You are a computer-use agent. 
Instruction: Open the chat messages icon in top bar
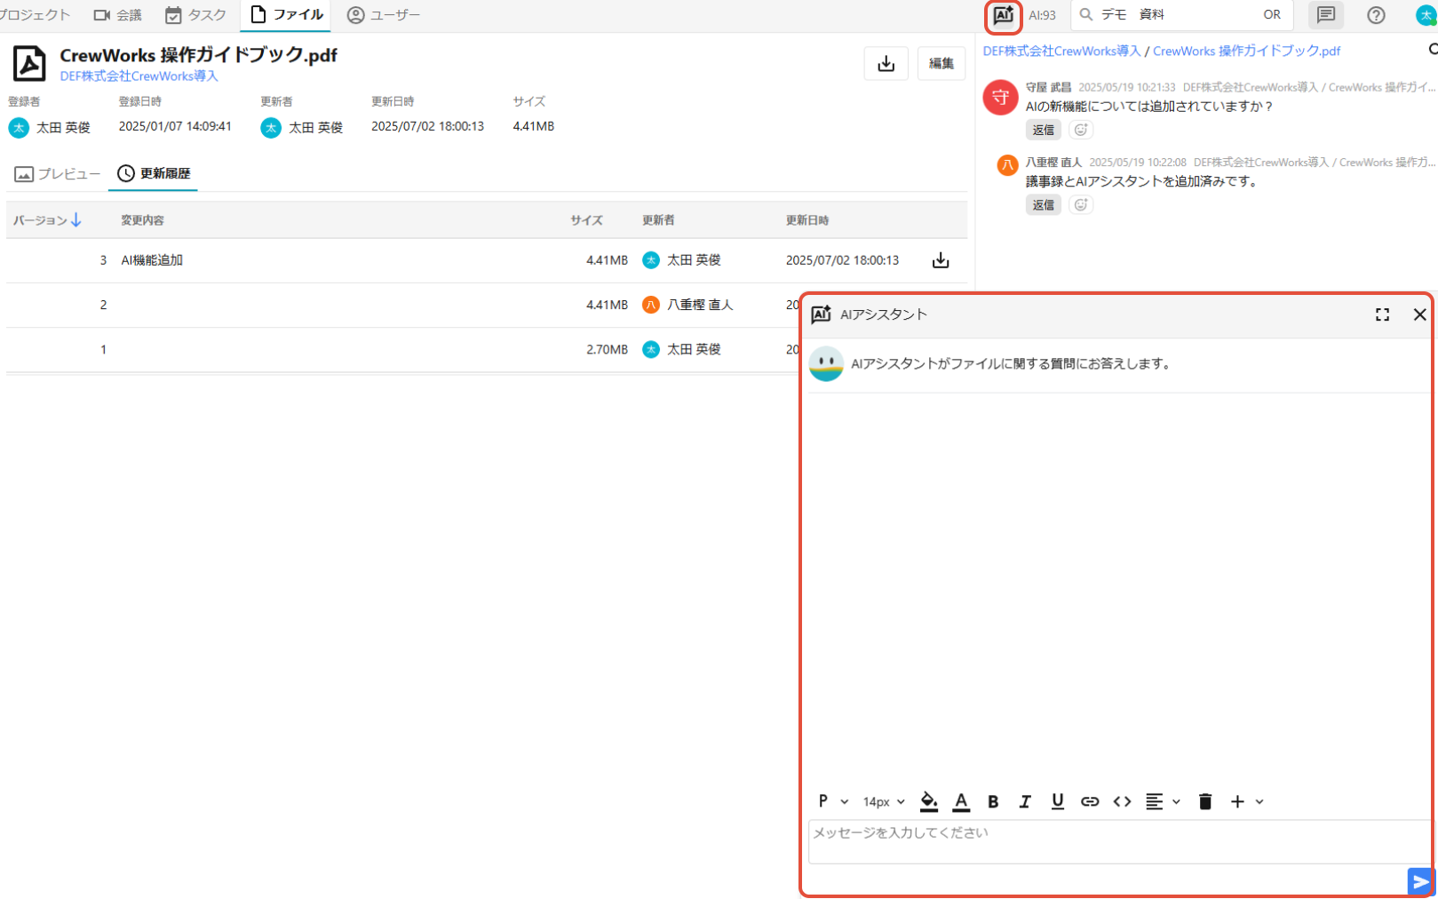tap(1325, 15)
